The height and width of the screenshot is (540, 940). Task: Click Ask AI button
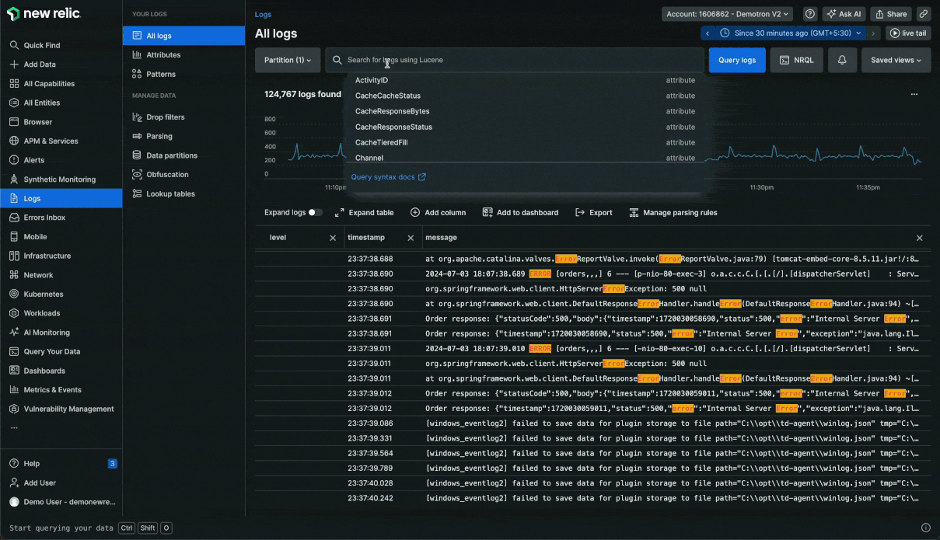(x=844, y=14)
